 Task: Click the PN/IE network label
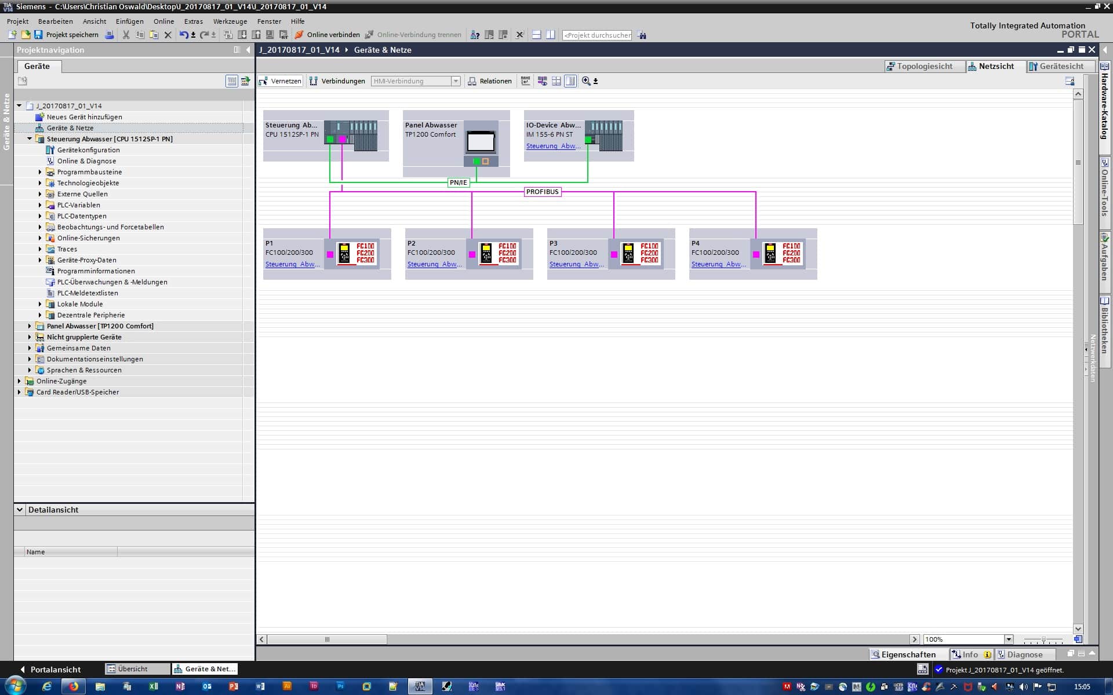458,182
